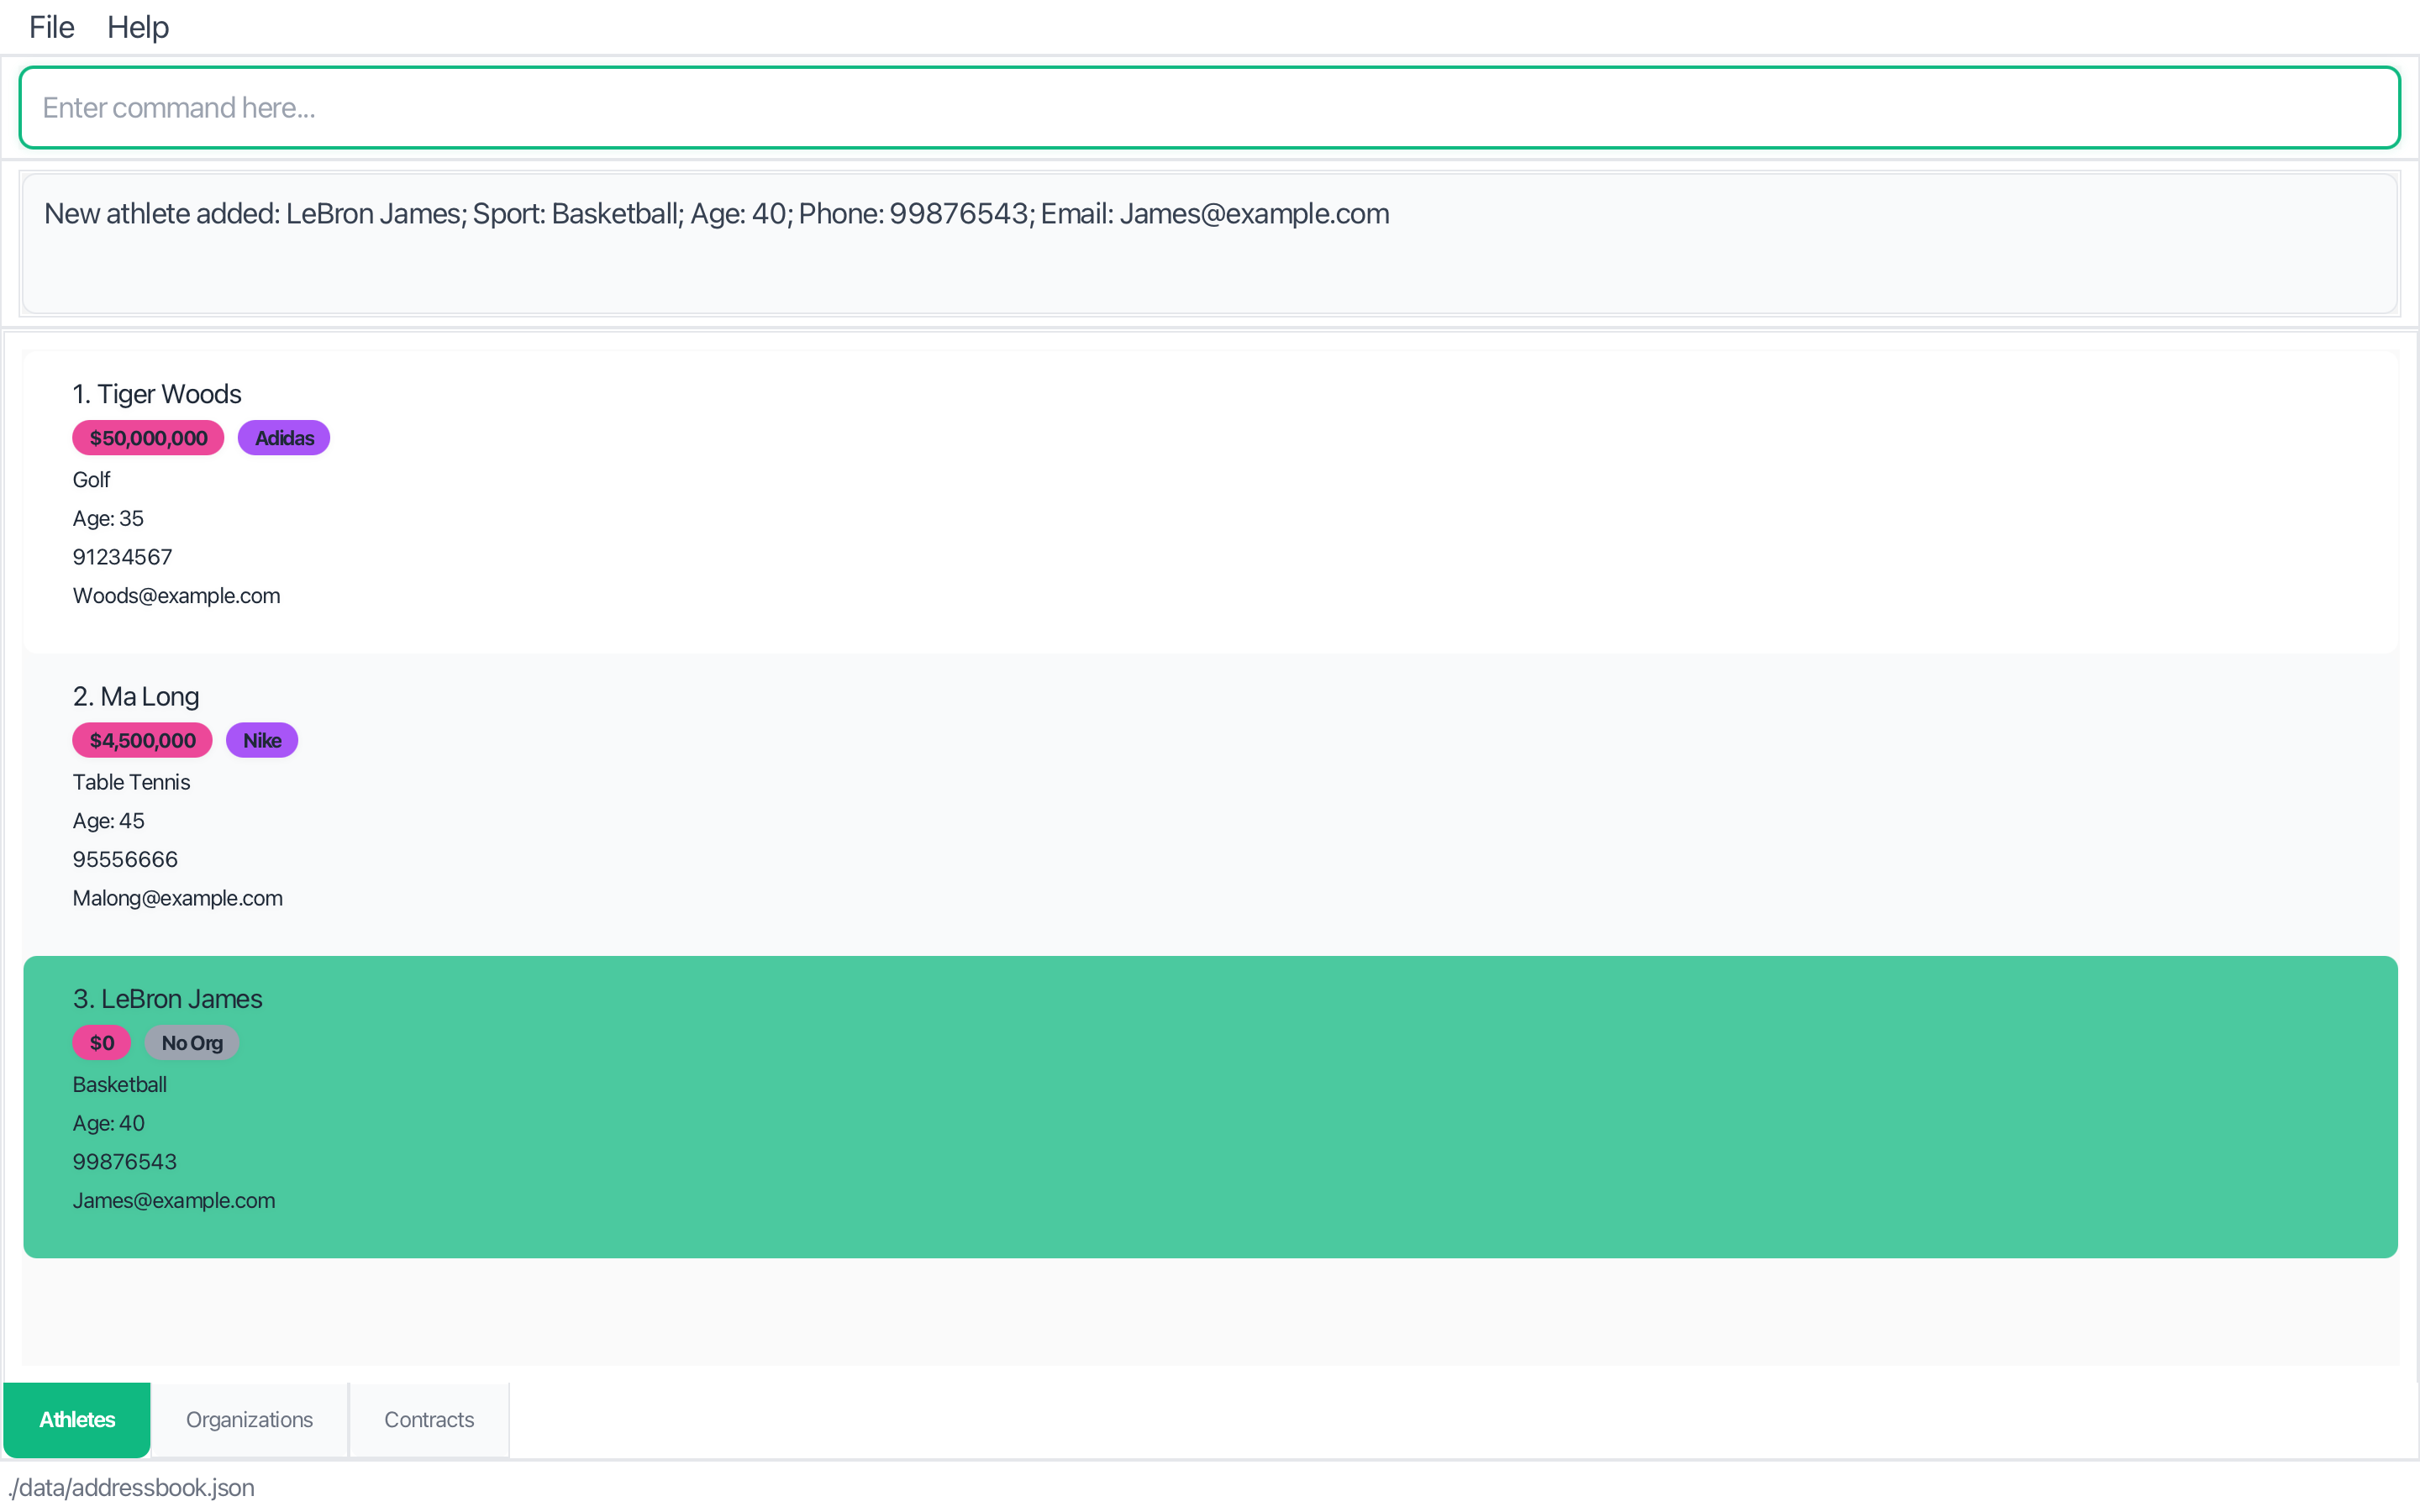Click Woods@example.com email text
The image size is (2420, 1512).
[x=176, y=596]
